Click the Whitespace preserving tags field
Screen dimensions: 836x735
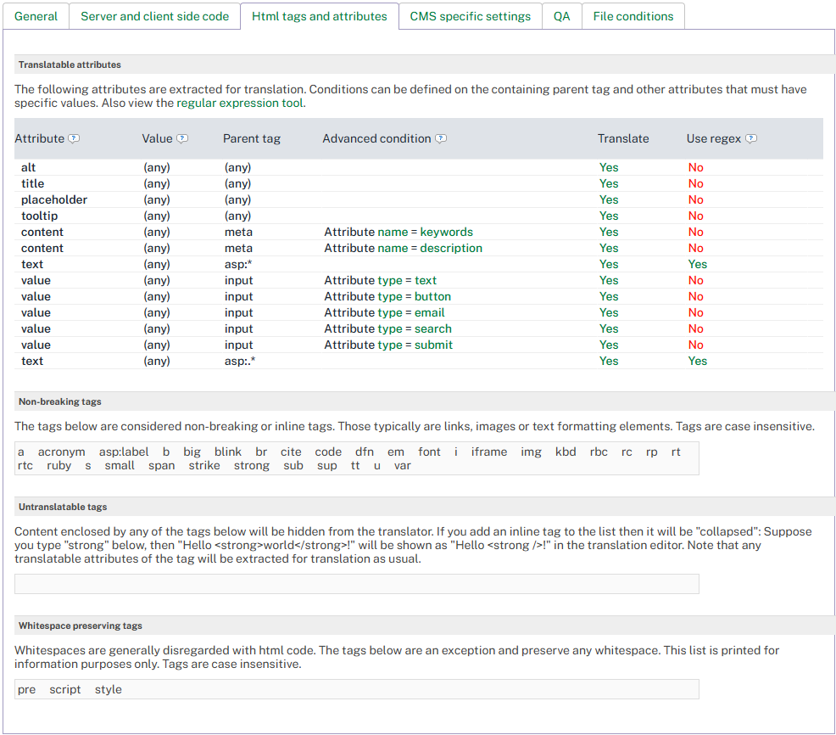(356, 689)
